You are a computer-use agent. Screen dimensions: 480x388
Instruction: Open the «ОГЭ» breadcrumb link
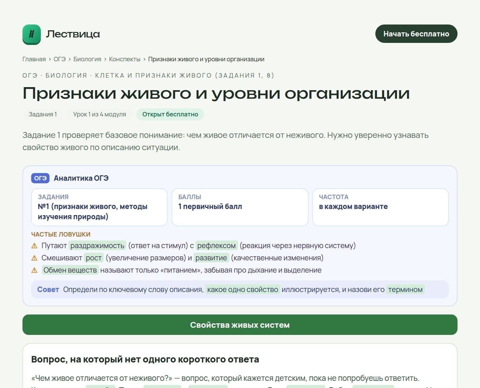(x=60, y=59)
